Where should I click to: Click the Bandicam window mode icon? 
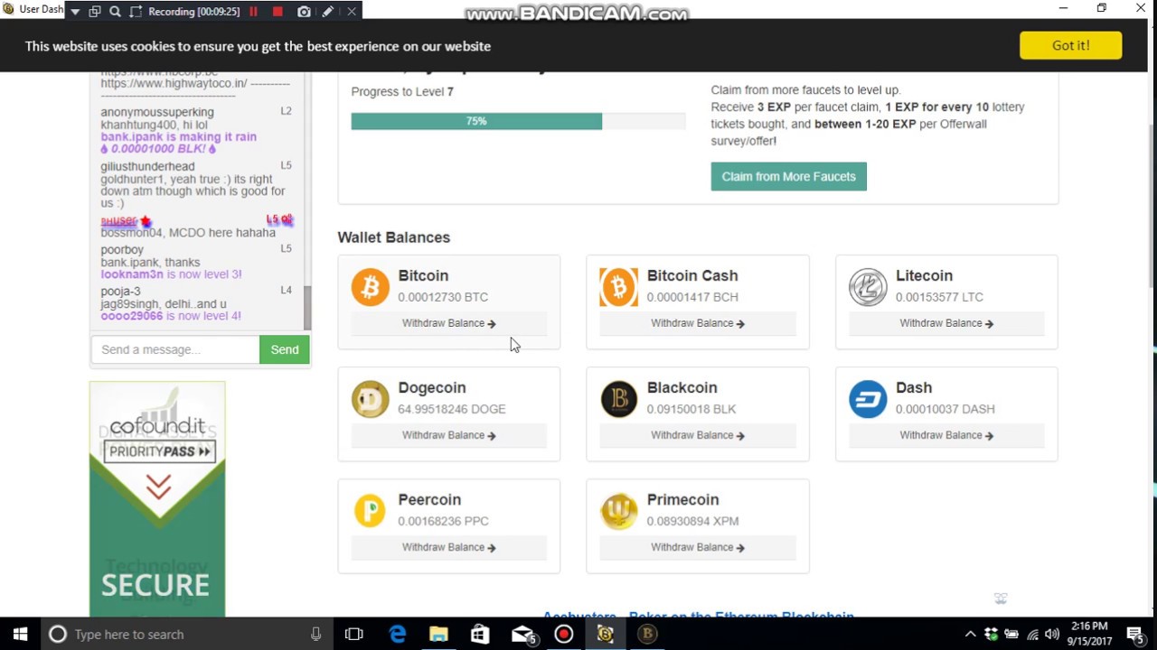pyautogui.click(x=95, y=12)
